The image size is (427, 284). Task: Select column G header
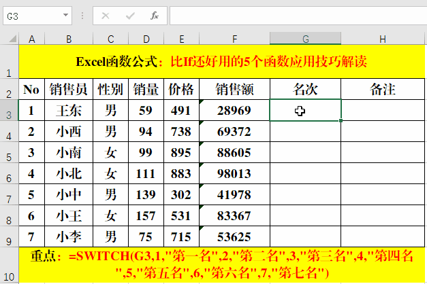tap(306, 38)
